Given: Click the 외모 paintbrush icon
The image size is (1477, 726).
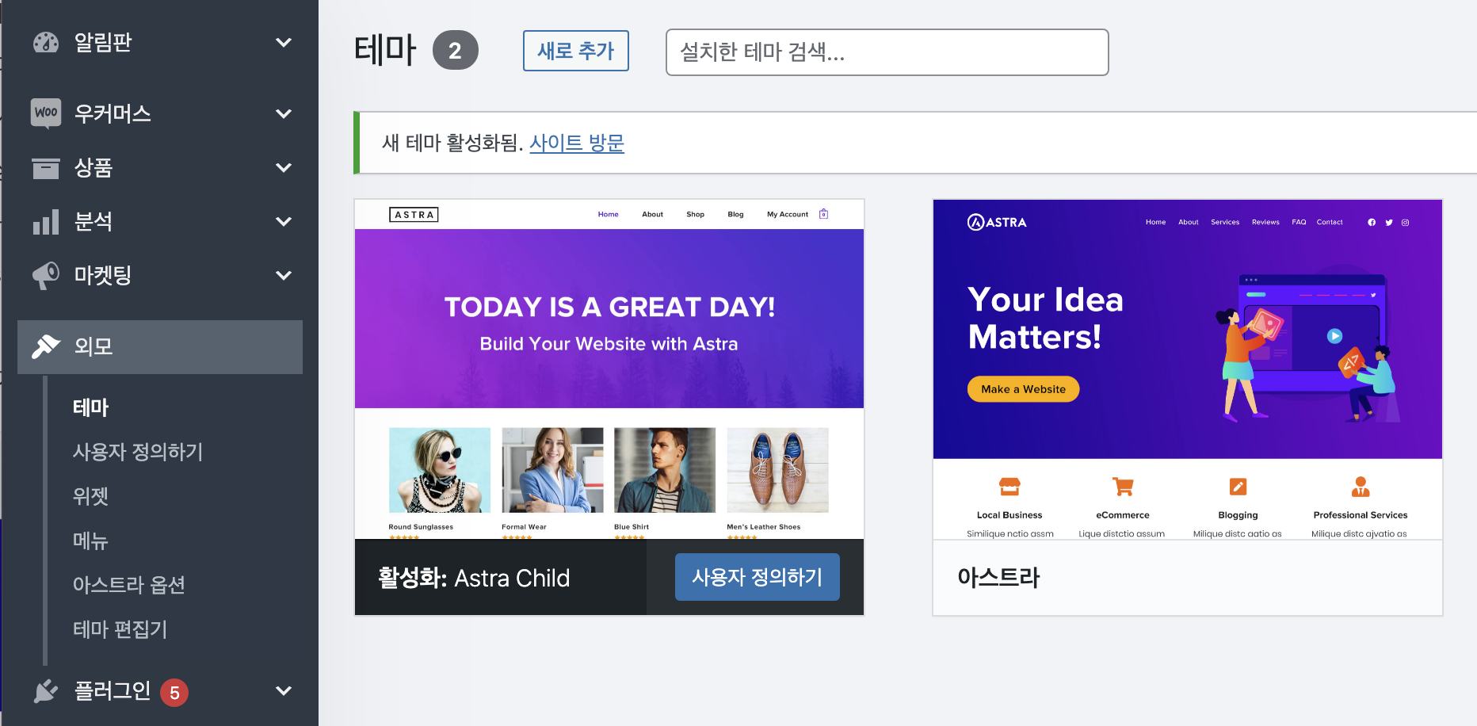Looking at the screenshot, I should pos(46,346).
